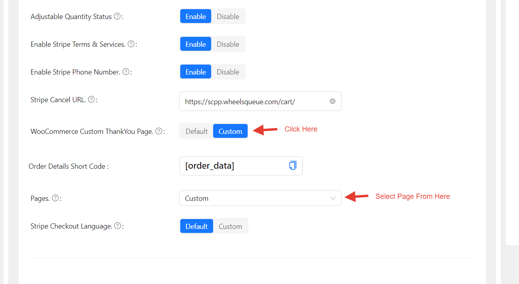
Task: Copy the order_data shortcode with copy icon
Action: click(x=292, y=166)
